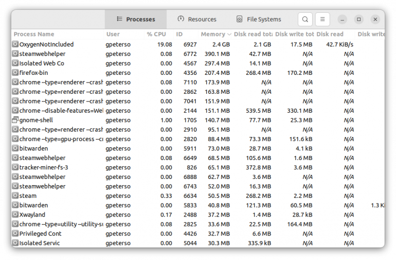Image resolution: width=396 pixels, height=260 pixels.
Task: Select the Xwayland process name
Action: pos(32,215)
